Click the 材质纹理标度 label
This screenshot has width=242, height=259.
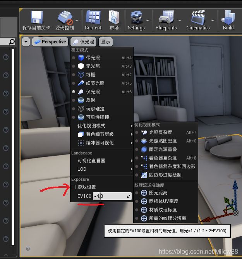(x=163, y=210)
